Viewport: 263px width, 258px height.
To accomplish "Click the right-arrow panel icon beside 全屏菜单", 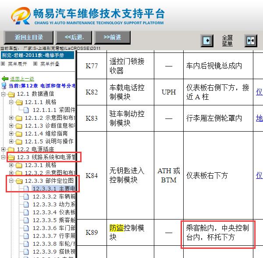I will [207, 41].
